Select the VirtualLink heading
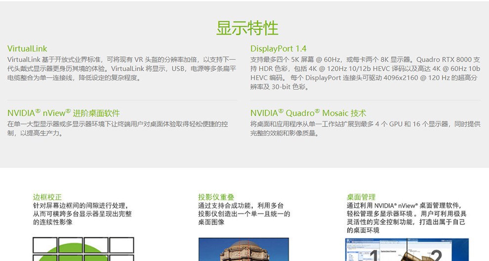Screen dimensions: 489x261 pos(27,49)
